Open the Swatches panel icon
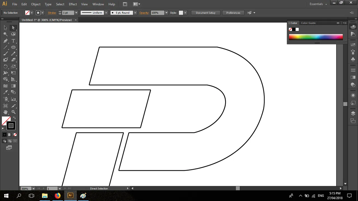This screenshot has width=358, height=201. [353, 45]
